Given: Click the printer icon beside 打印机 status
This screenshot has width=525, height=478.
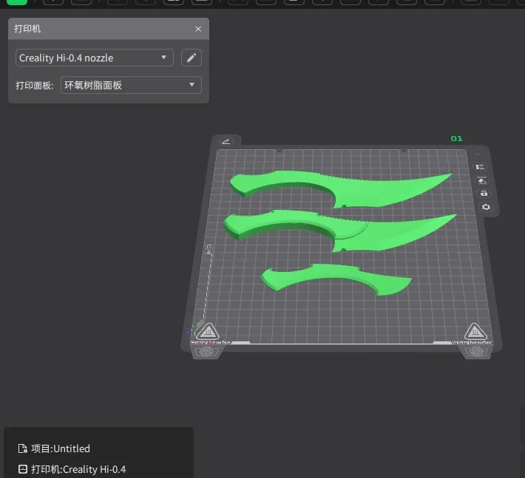Looking at the screenshot, I should [22, 469].
